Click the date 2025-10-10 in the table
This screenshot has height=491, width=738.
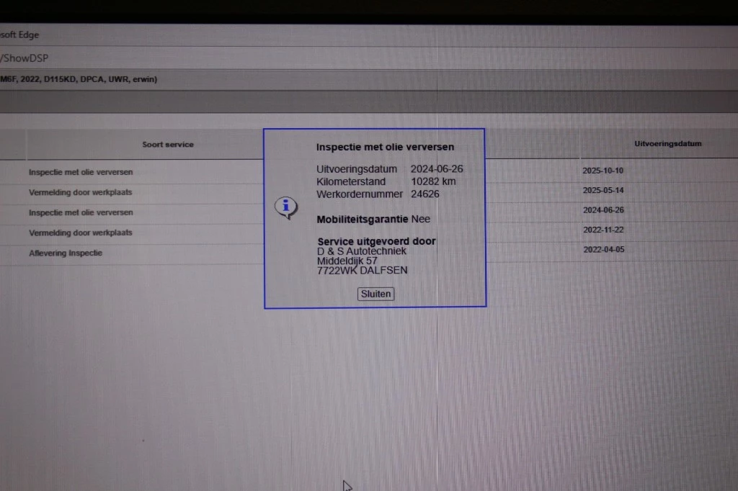[603, 171]
